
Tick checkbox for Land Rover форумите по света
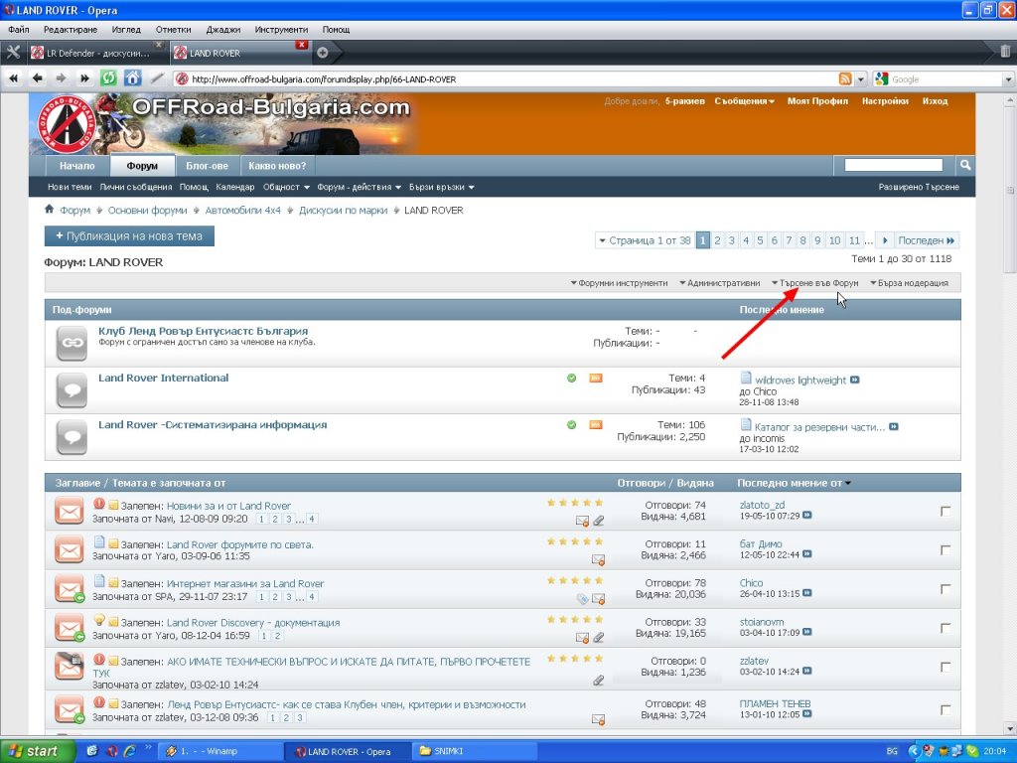pos(945,550)
